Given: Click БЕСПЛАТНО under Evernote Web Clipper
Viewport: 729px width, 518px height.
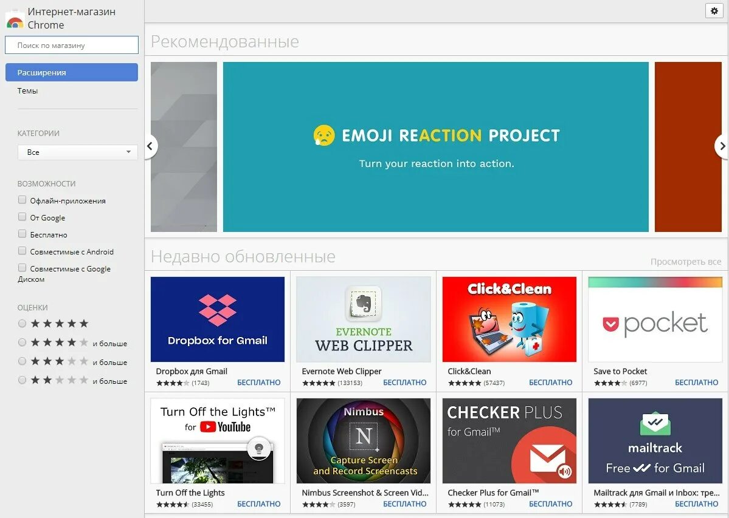Looking at the screenshot, I should [x=405, y=383].
